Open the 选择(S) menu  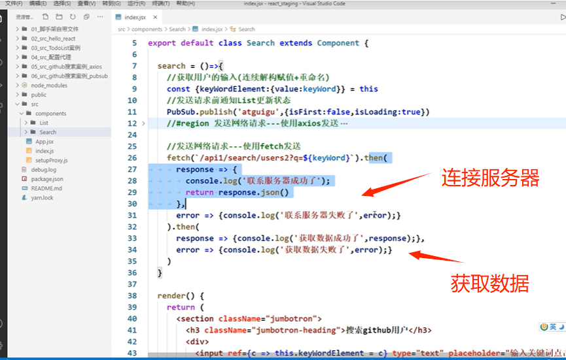[x=62, y=3]
